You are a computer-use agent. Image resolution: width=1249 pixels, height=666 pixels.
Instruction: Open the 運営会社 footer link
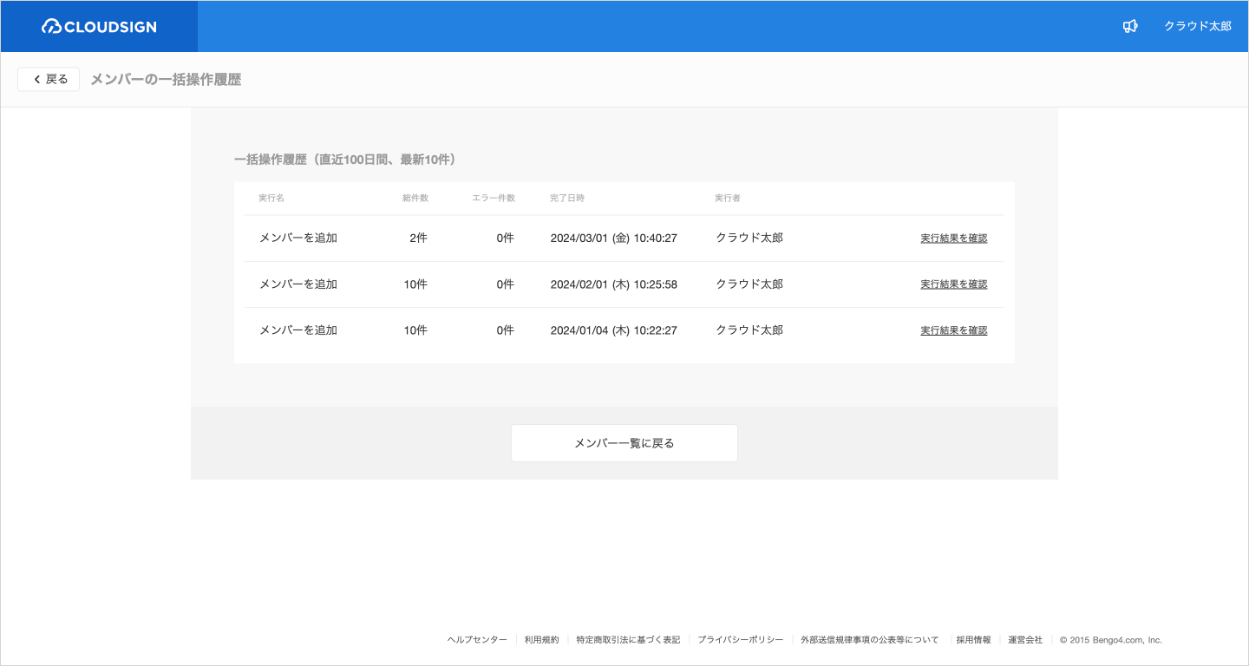(x=1025, y=640)
